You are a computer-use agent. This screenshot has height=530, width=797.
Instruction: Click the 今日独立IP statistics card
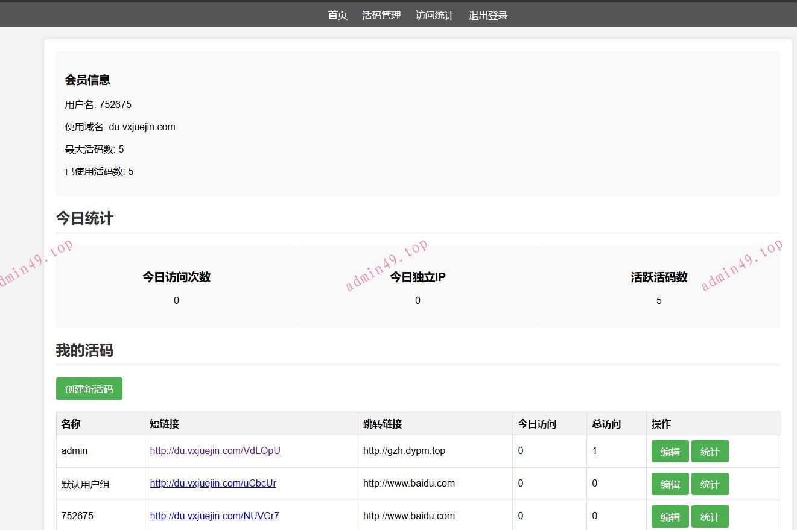click(x=418, y=287)
